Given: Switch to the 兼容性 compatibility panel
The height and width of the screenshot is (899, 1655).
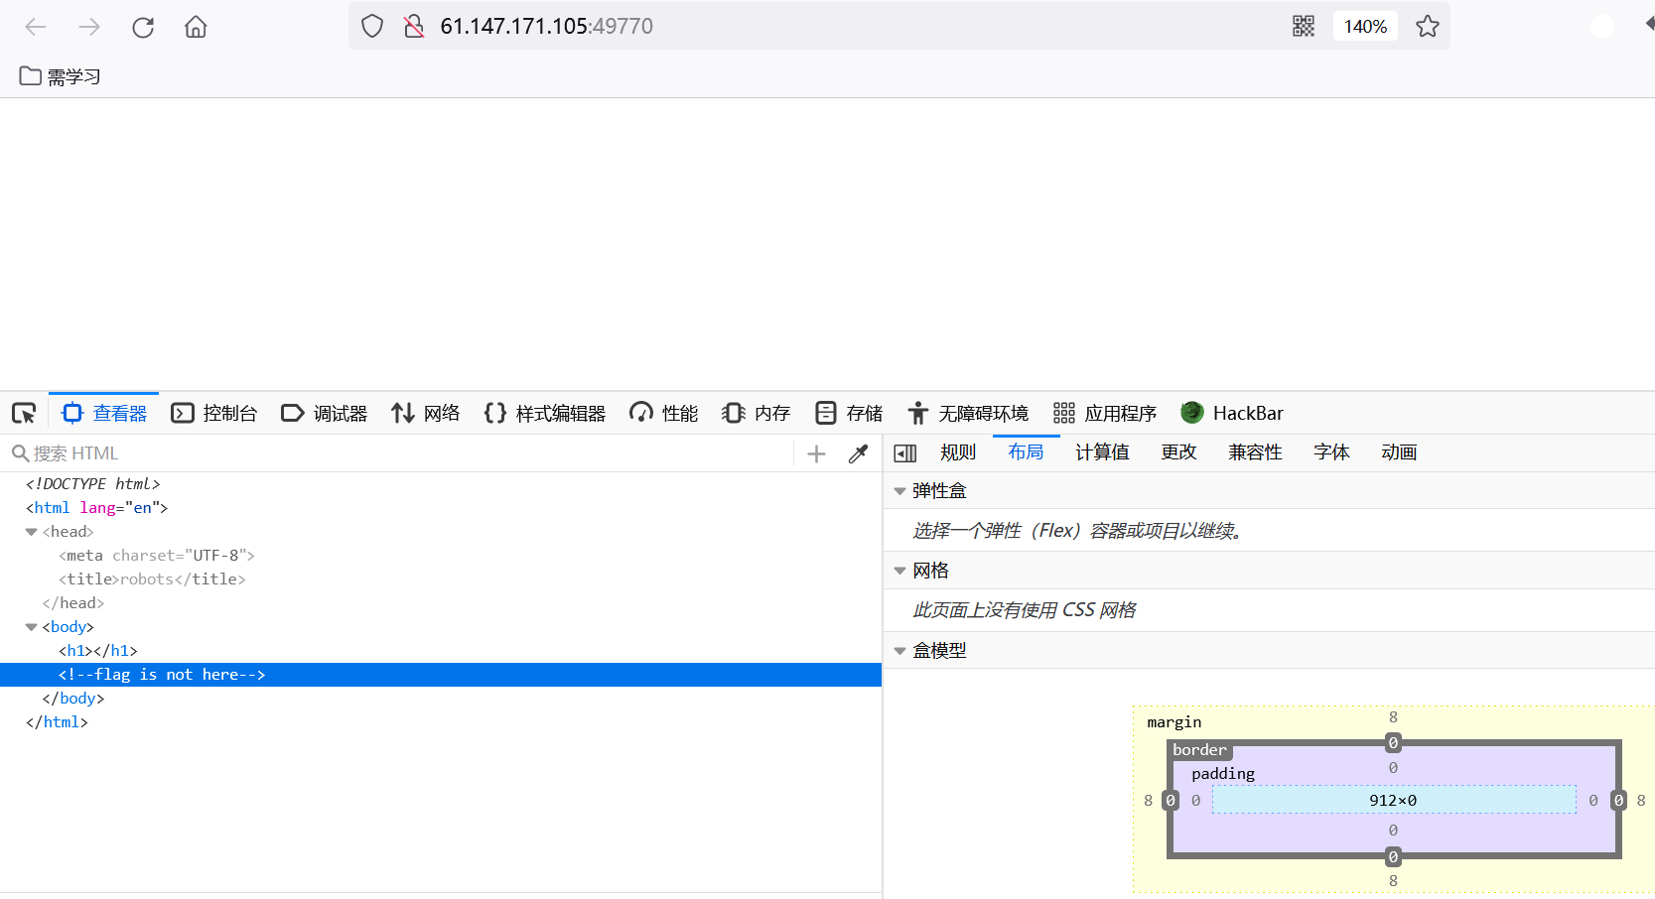Looking at the screenshot, I should coord(1255,452).
